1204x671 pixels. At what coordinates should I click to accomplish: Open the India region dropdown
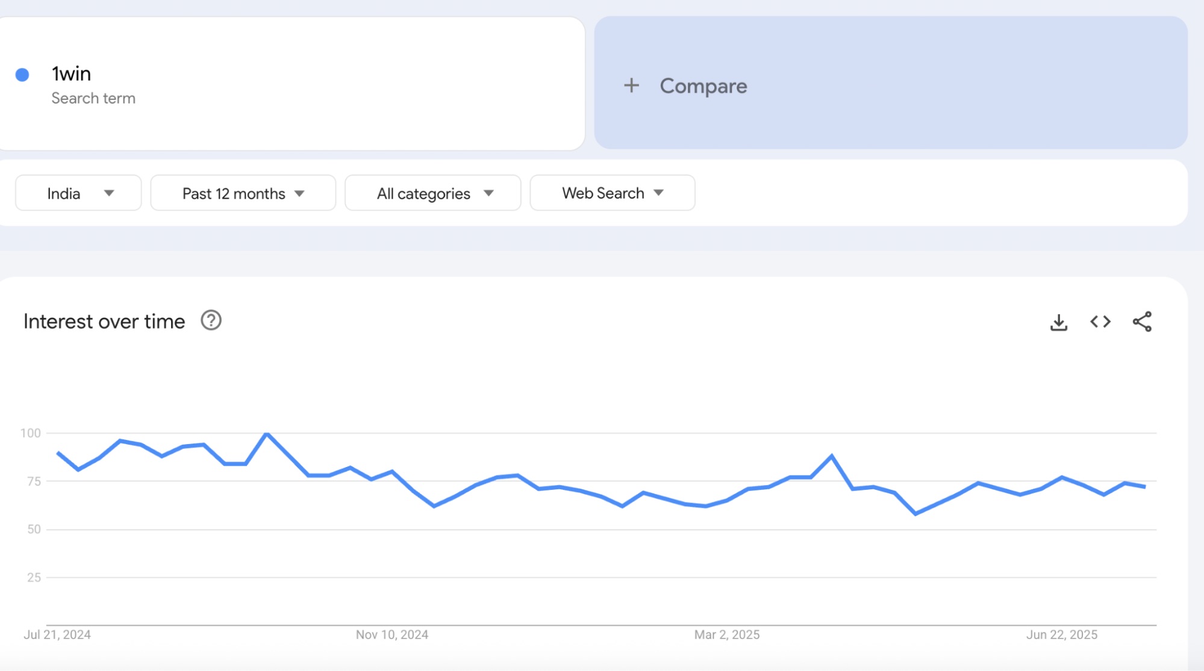78,193
